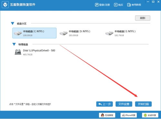Minimize the application window
This screenshot has height=119, width=161.
[148, 2]
